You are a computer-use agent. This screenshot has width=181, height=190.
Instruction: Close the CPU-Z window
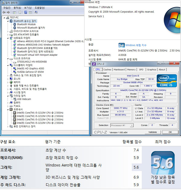click(174, 63)
